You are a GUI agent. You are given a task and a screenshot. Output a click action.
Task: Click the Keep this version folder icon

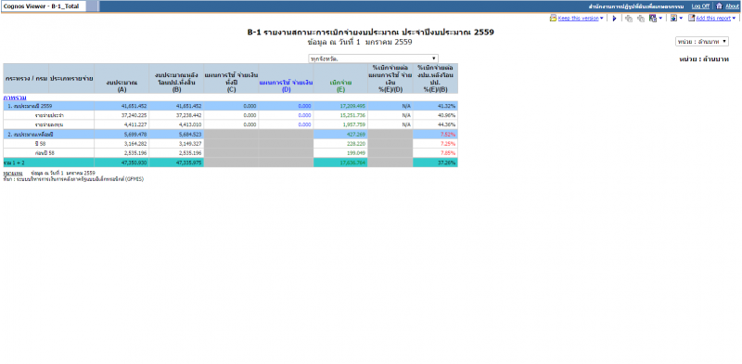pos(553,18)
